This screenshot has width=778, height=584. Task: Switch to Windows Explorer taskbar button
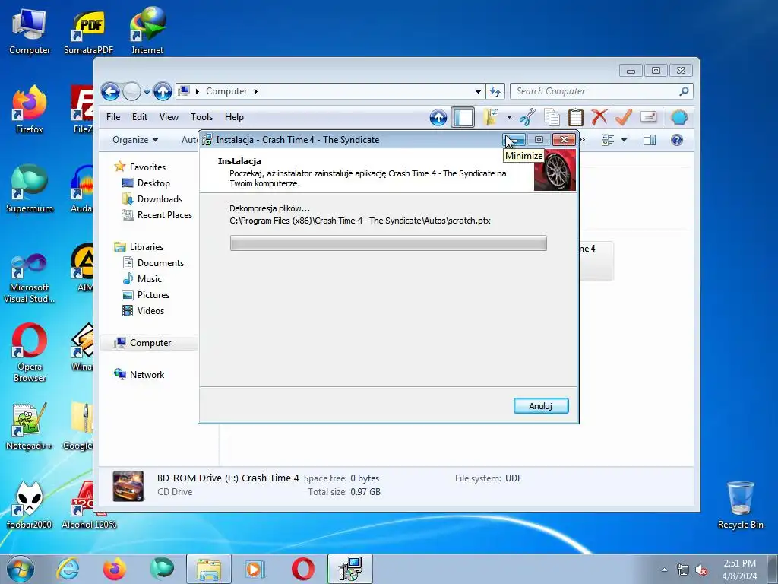tap(209, 569)
